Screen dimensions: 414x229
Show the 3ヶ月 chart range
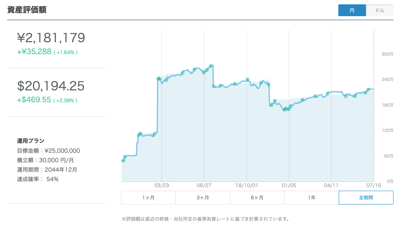(203, 198)
